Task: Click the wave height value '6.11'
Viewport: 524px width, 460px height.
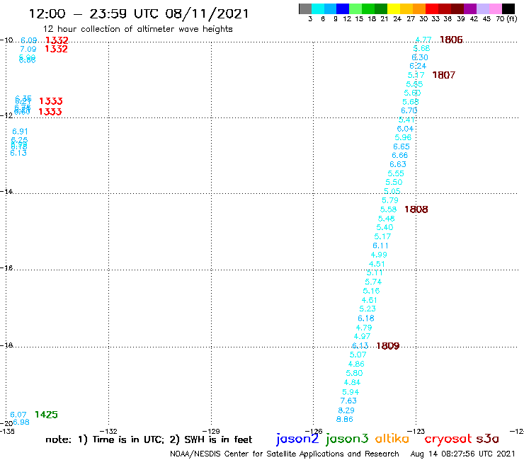Action: click(381, 246)
